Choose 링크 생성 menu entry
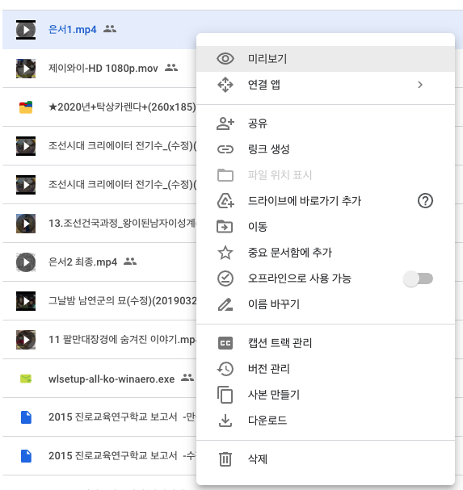Image resolution: width=463 pixels, height=490 pixels. pyautogui.click(x=326, y=149)
